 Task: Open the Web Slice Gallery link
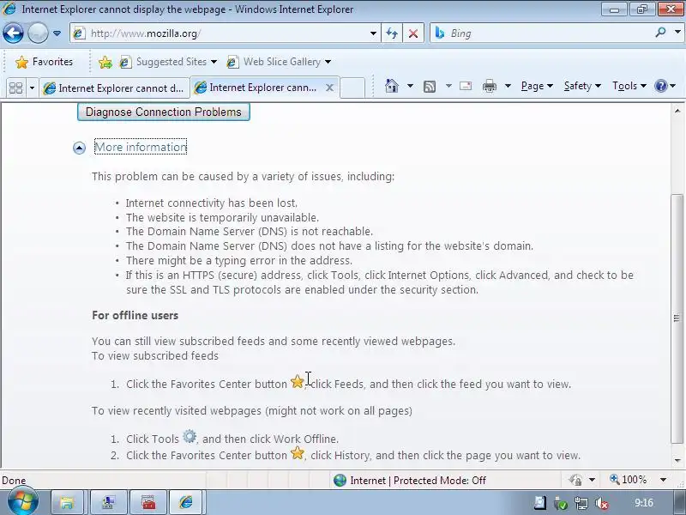pos(279,62)
